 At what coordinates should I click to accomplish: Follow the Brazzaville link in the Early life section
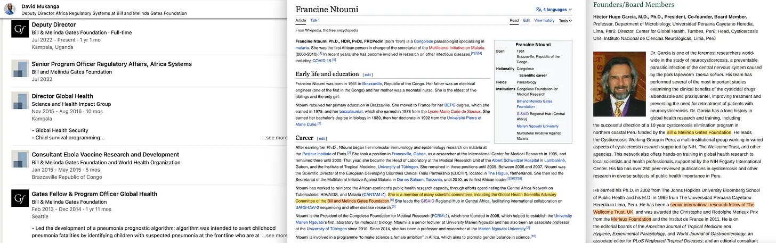tap(373, 83)
